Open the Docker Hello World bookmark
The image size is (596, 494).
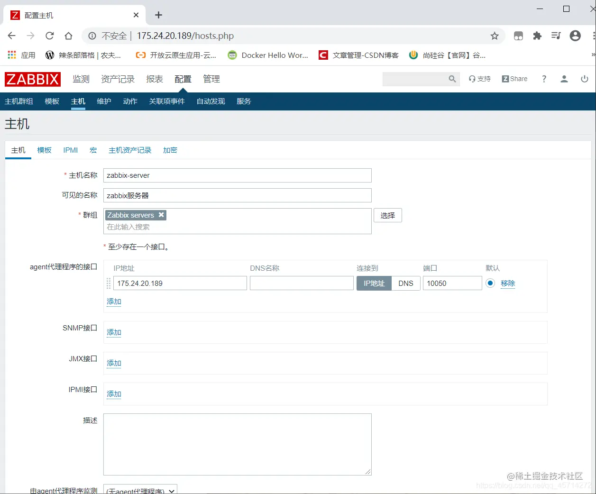[x=268, y=55]
